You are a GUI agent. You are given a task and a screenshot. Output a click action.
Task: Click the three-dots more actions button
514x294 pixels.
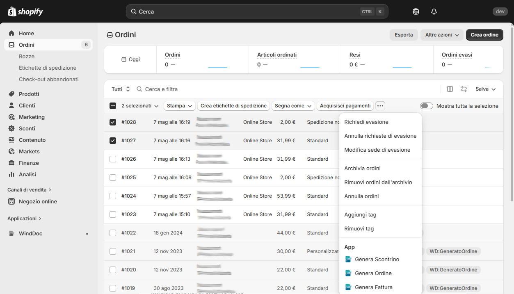(380, 106)
